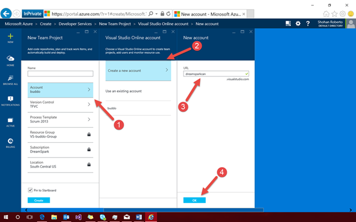Image resolution: width=356 pixels, height=222 pixels.
Task: Maximize the Visual Studio Online account blade
Action: 165,32
